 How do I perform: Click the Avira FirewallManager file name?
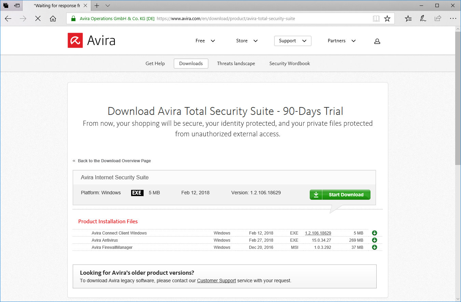click(x=112, y=247)
